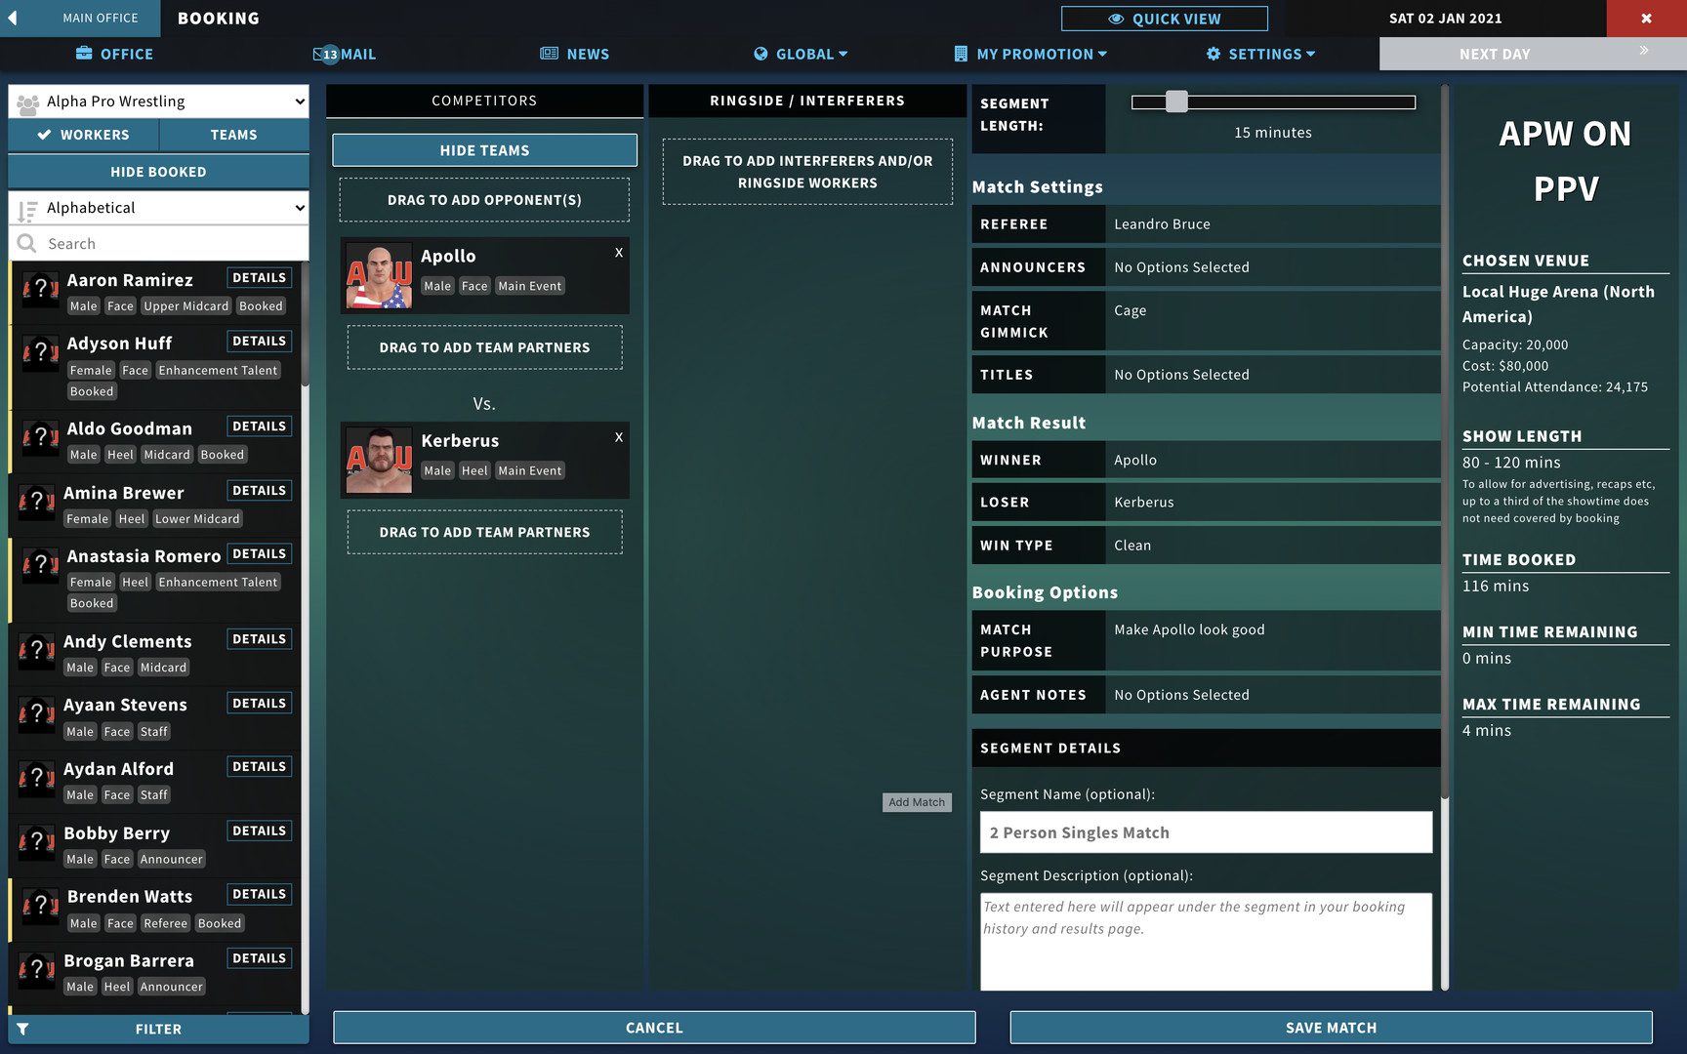
Task: Click Save Match button
Action: (1331, 1027)
